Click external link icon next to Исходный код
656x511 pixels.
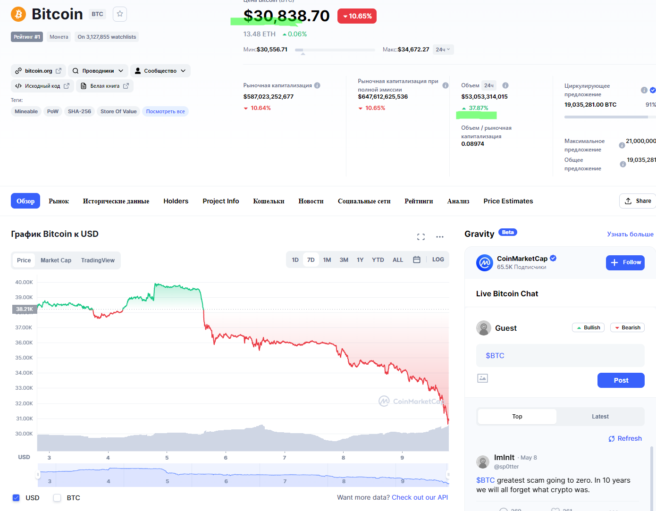pos(67,86)
